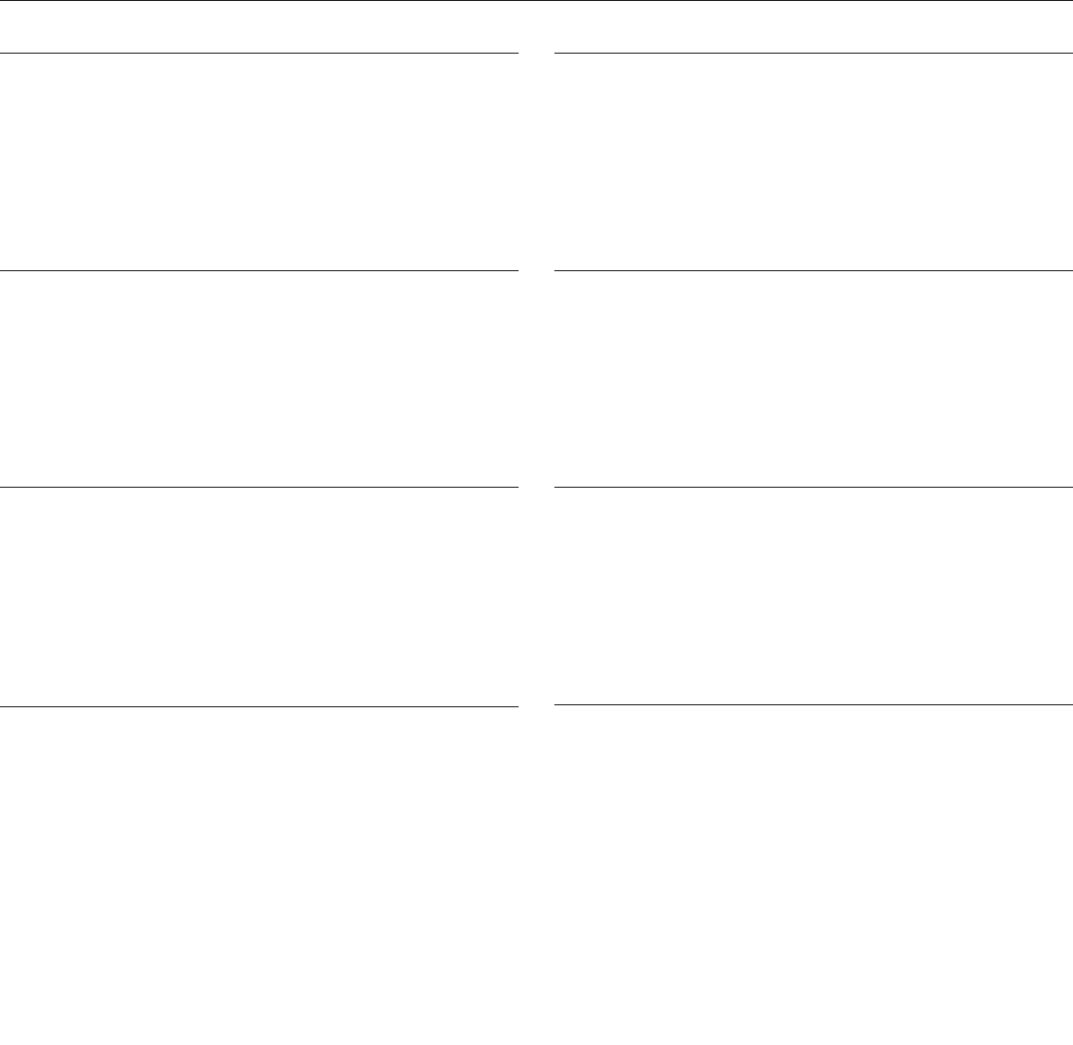This screenshot has height=1045, width=1073.
Task: Click the gap between the lowest two dividers
Action: 536,705
